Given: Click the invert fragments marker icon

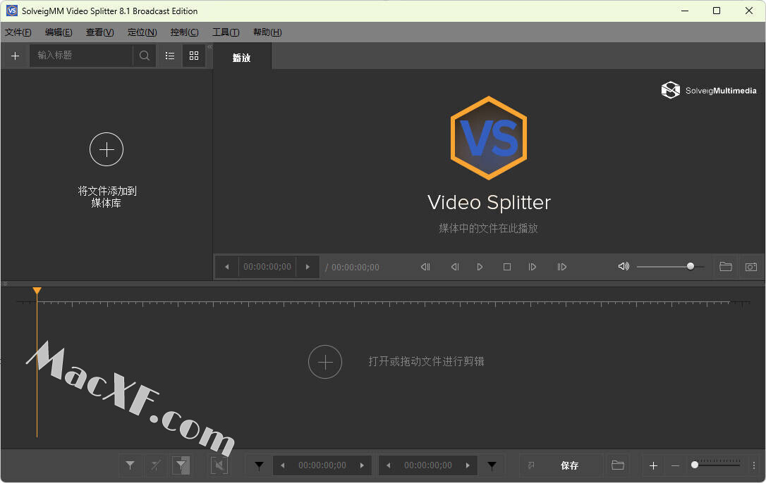Looking at the screenshot, I should pos(181,465).
